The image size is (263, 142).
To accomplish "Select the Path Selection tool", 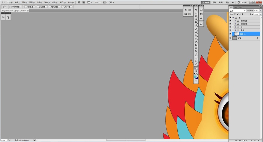I will click(196, 61).
